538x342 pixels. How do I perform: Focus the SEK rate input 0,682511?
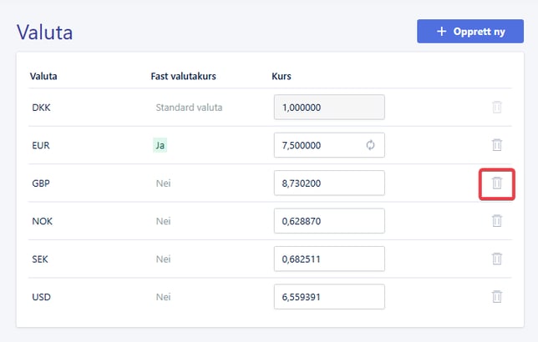pyautogui.click(x=328, y=259)
